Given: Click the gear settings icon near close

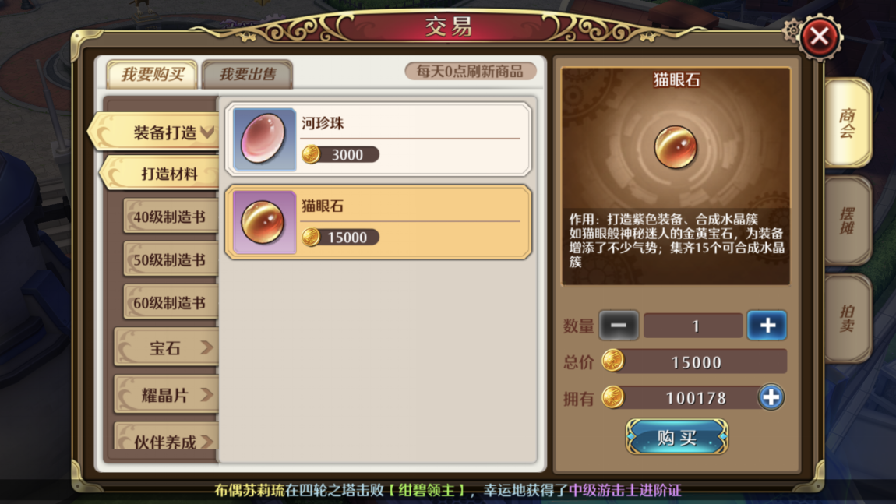Looking at the screenshot, I should click(792, 30).
